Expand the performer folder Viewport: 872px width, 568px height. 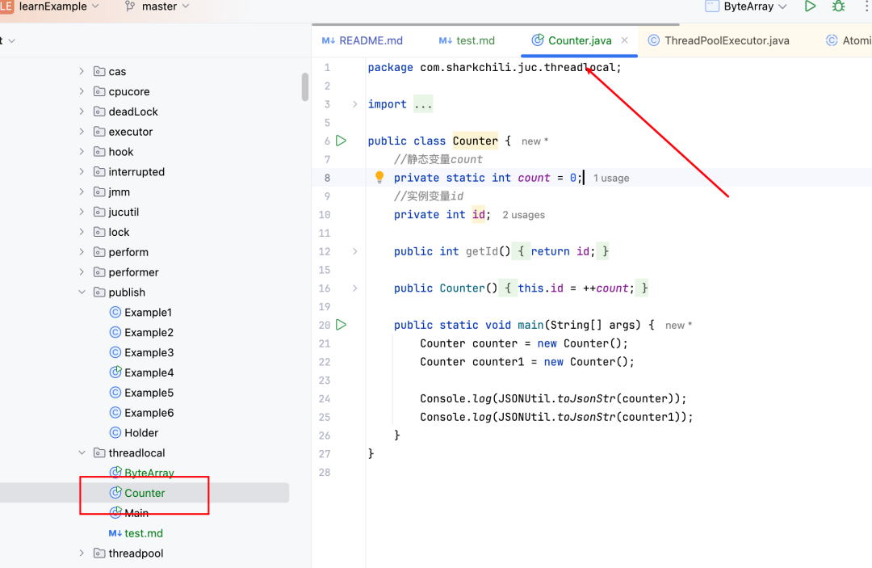tap(82, 272)
